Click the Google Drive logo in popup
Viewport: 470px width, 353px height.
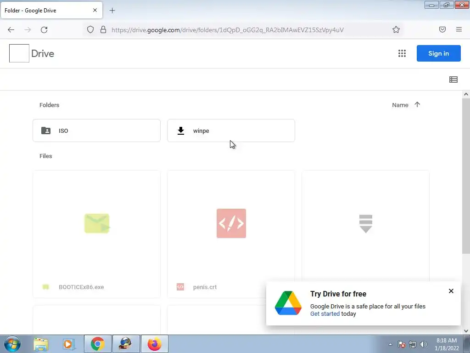click(x=288, y=303)
